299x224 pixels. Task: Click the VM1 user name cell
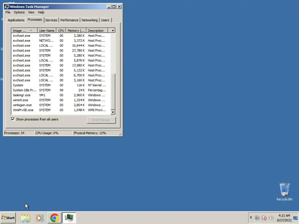42,95
